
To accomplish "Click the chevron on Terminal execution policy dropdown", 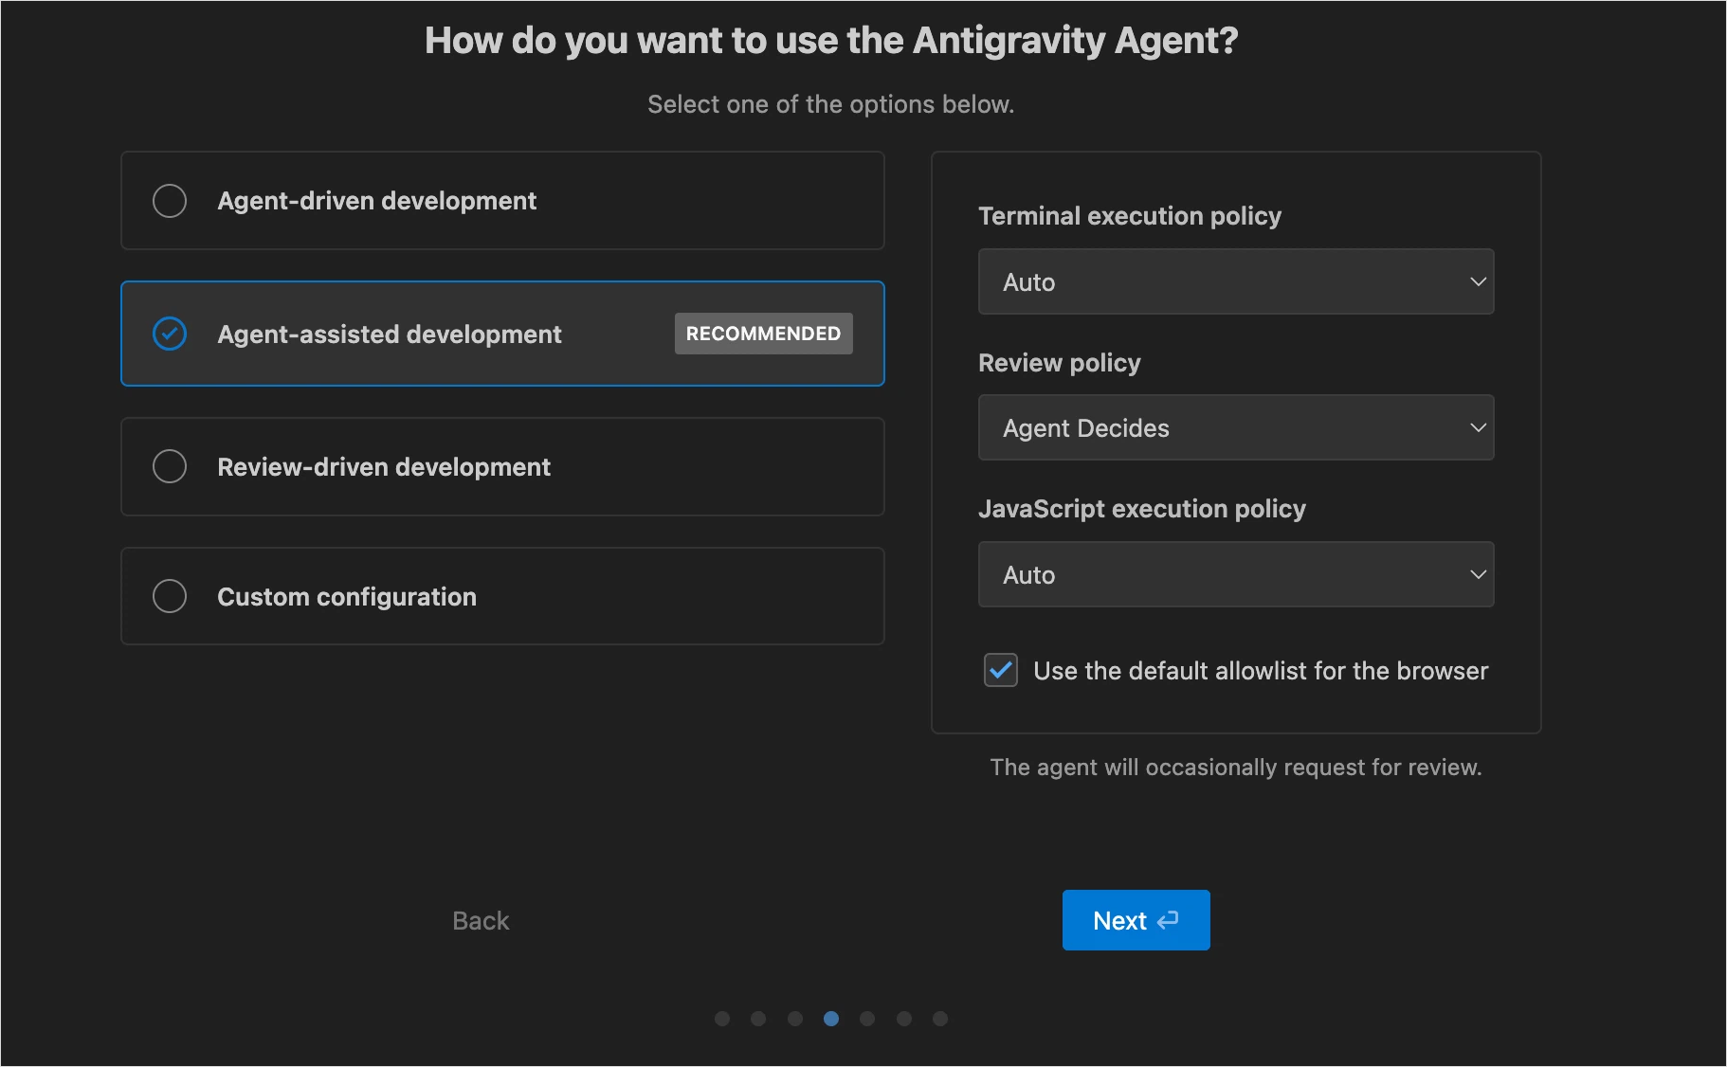I will pos(1477,281).
